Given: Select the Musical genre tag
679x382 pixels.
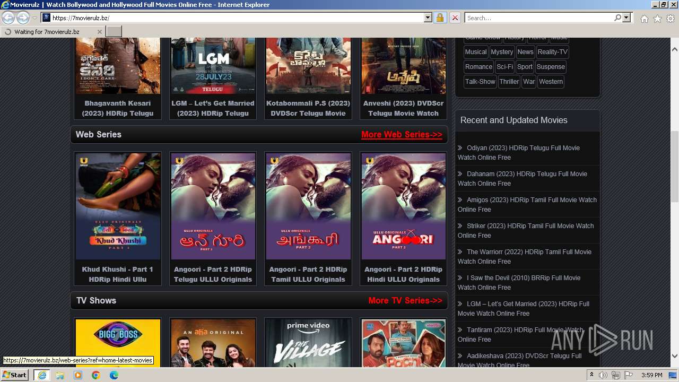Looking at the screenshot, I should tap(476, 52).
